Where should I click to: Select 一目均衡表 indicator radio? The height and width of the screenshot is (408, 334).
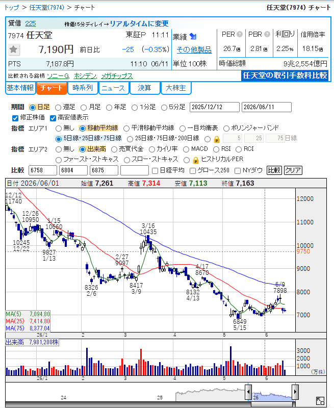pos(183,129)
